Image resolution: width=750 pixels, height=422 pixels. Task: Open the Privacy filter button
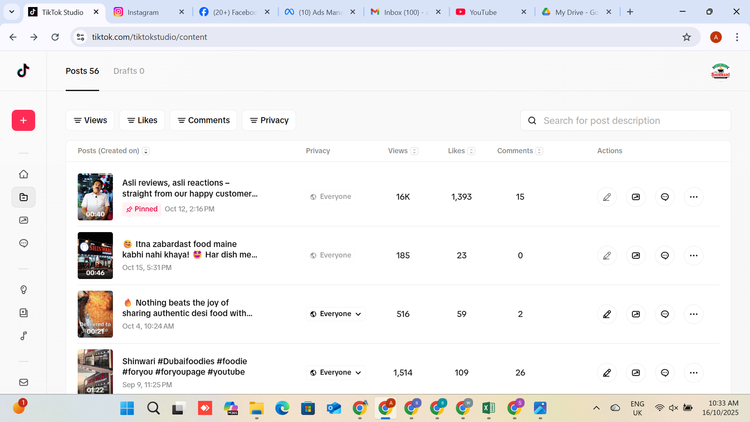269,121
